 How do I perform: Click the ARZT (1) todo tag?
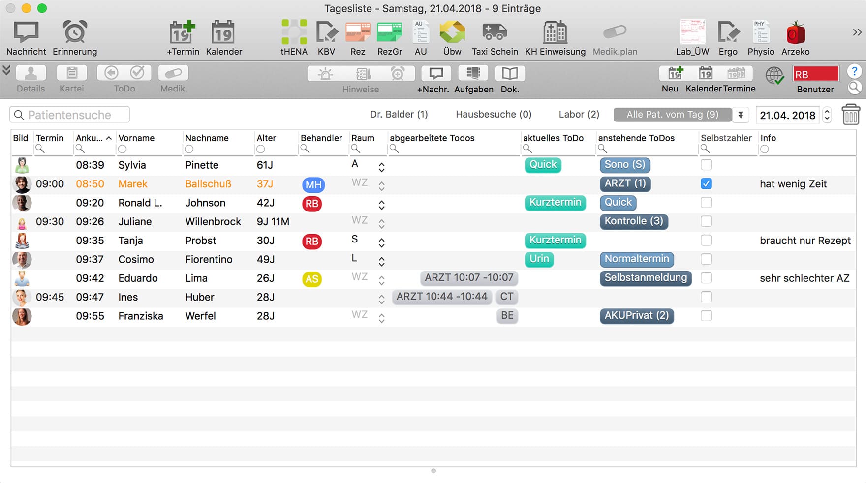point(625,183)
